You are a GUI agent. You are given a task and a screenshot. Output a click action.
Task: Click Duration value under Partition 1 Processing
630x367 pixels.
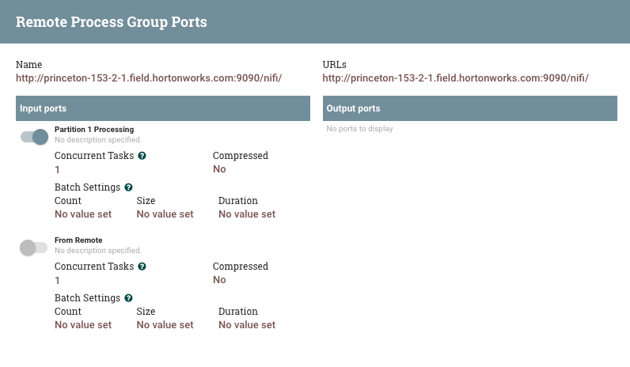247,214
